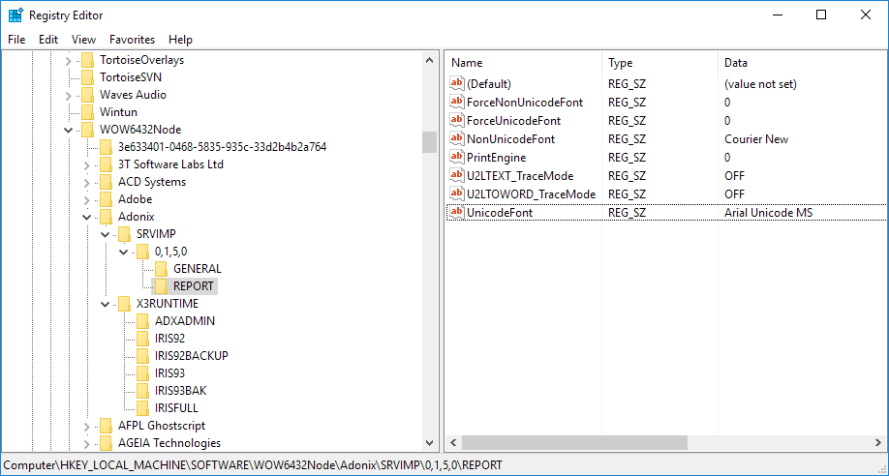Viewport: 889px width, 476px height.
Task: Select the IRIS92 key name
Action: [x=169, y=339]
